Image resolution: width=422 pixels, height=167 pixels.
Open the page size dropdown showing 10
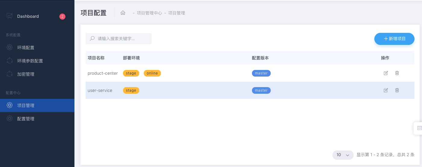point(343,155)
